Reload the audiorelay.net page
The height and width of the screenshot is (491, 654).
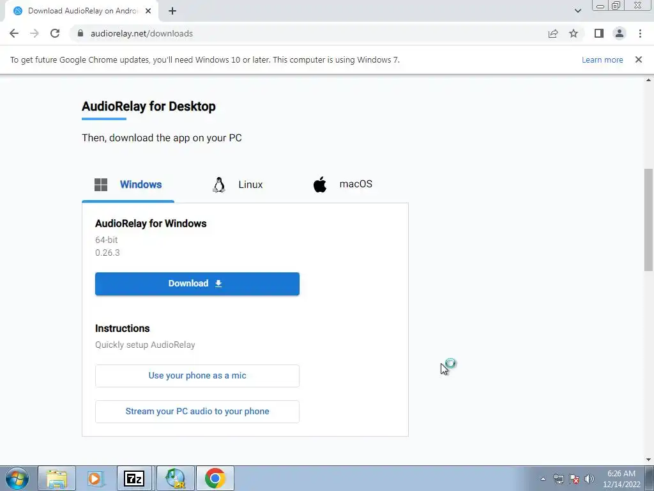click(x=55, y=33)
